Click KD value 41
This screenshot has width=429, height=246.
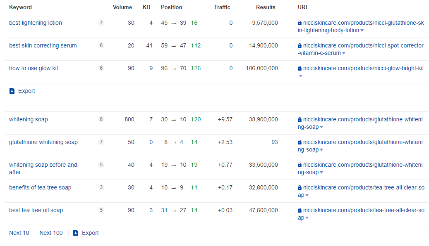149,45
